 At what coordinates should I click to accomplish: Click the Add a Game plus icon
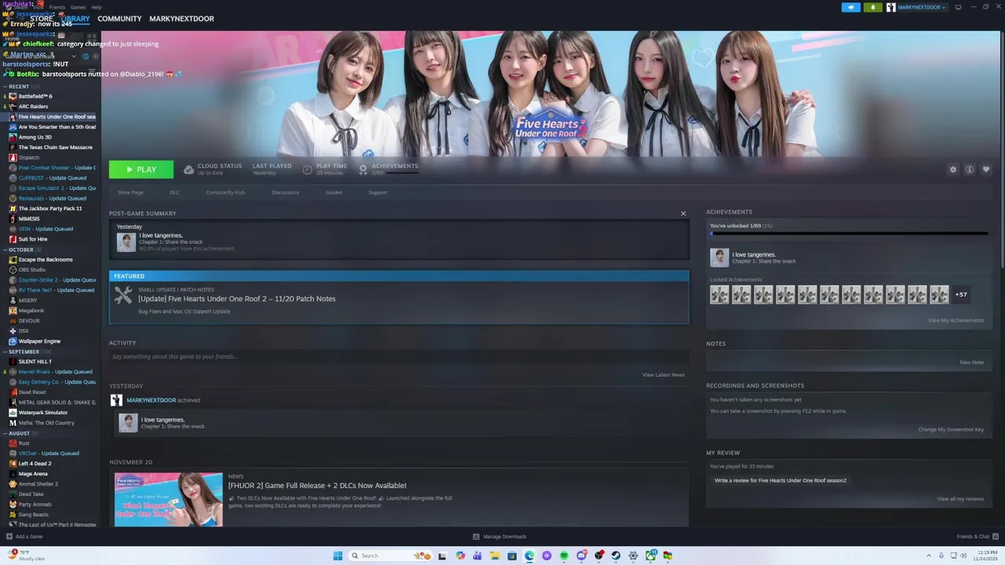(9, 537)
